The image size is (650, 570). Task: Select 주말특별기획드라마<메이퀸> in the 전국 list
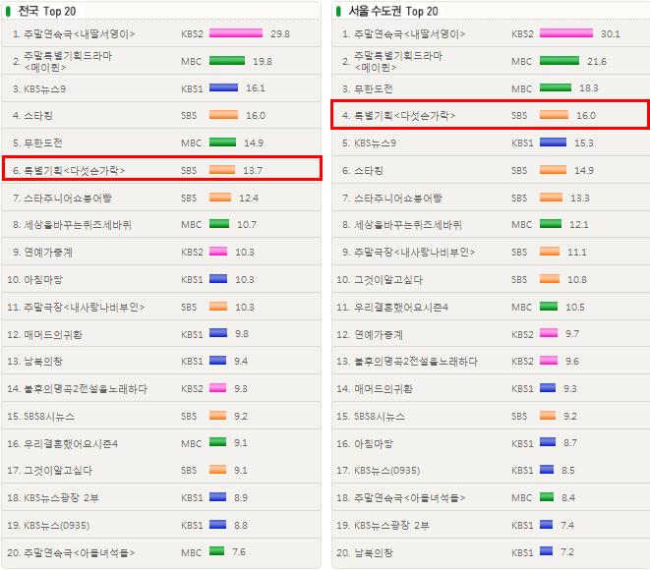pos(68,61)
